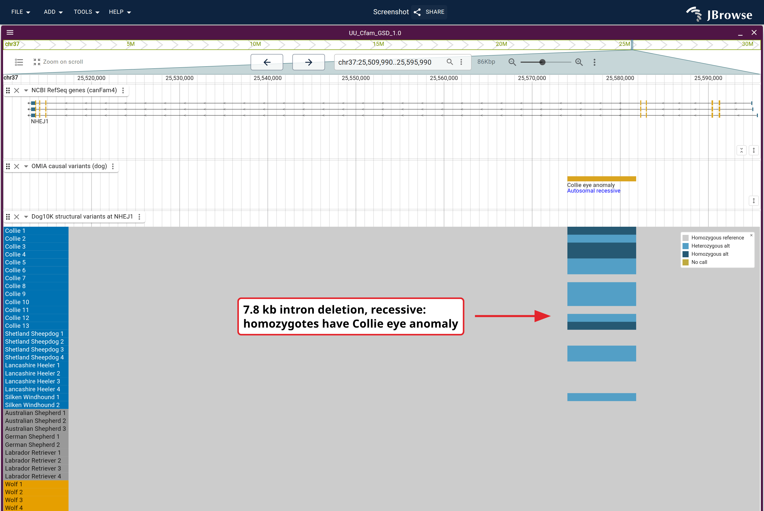Close the Dog10K structural variants track
Screen dimensions: 764x511
click(17, 217)
